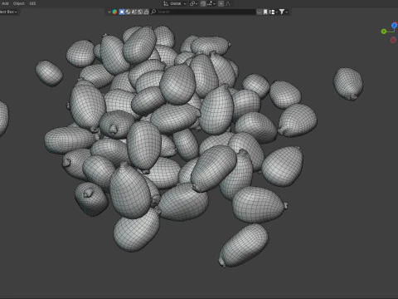Open the proportional falloff curve menu
This screenshot has width=398, height=299.
[x=228, y=3]
